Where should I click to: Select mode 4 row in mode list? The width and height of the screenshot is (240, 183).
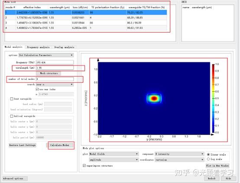click(x=86, y=28)
